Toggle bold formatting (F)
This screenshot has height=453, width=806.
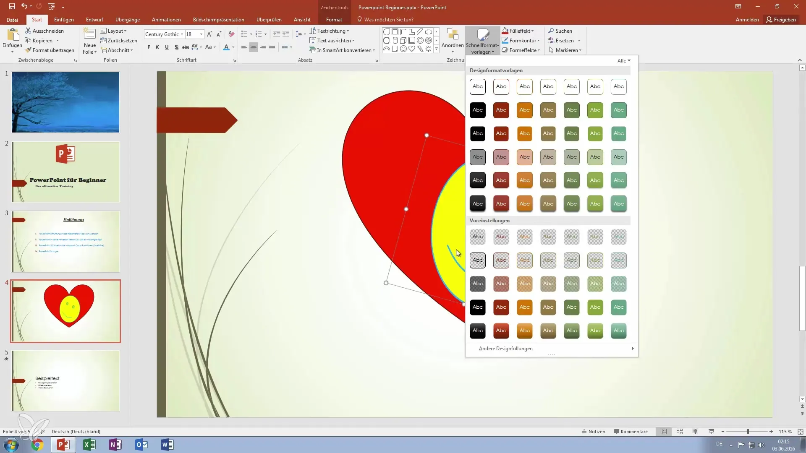click(x=149, y=47)
